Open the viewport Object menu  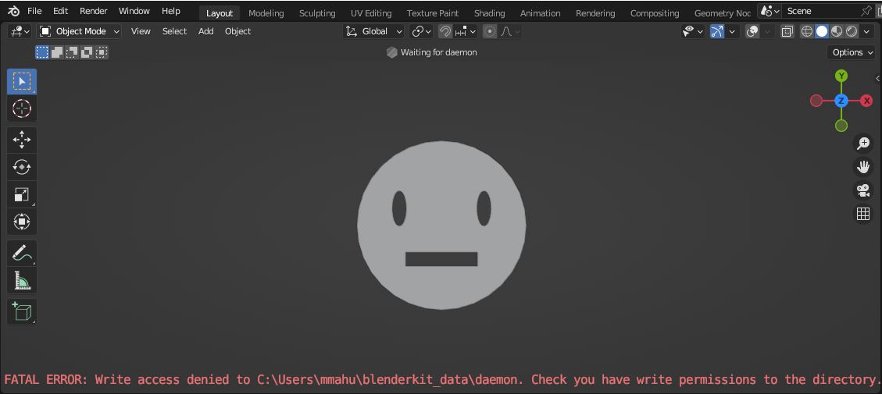coord(238,31)
